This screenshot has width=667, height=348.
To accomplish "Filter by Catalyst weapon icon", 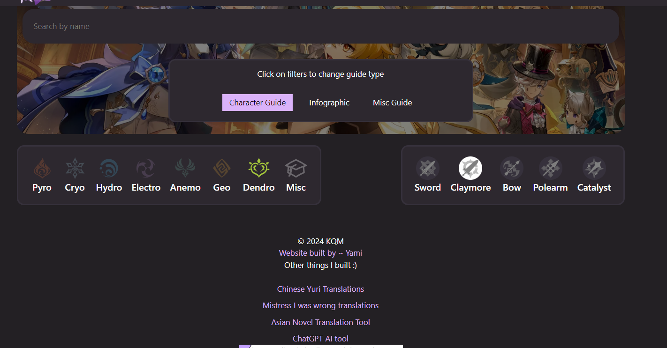I will (x=594, y=168).
